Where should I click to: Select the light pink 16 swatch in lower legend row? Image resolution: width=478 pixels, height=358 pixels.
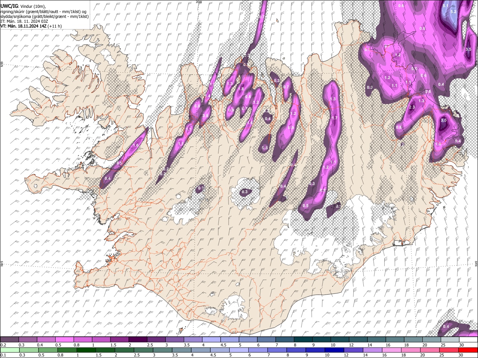[x=391, y=350]
